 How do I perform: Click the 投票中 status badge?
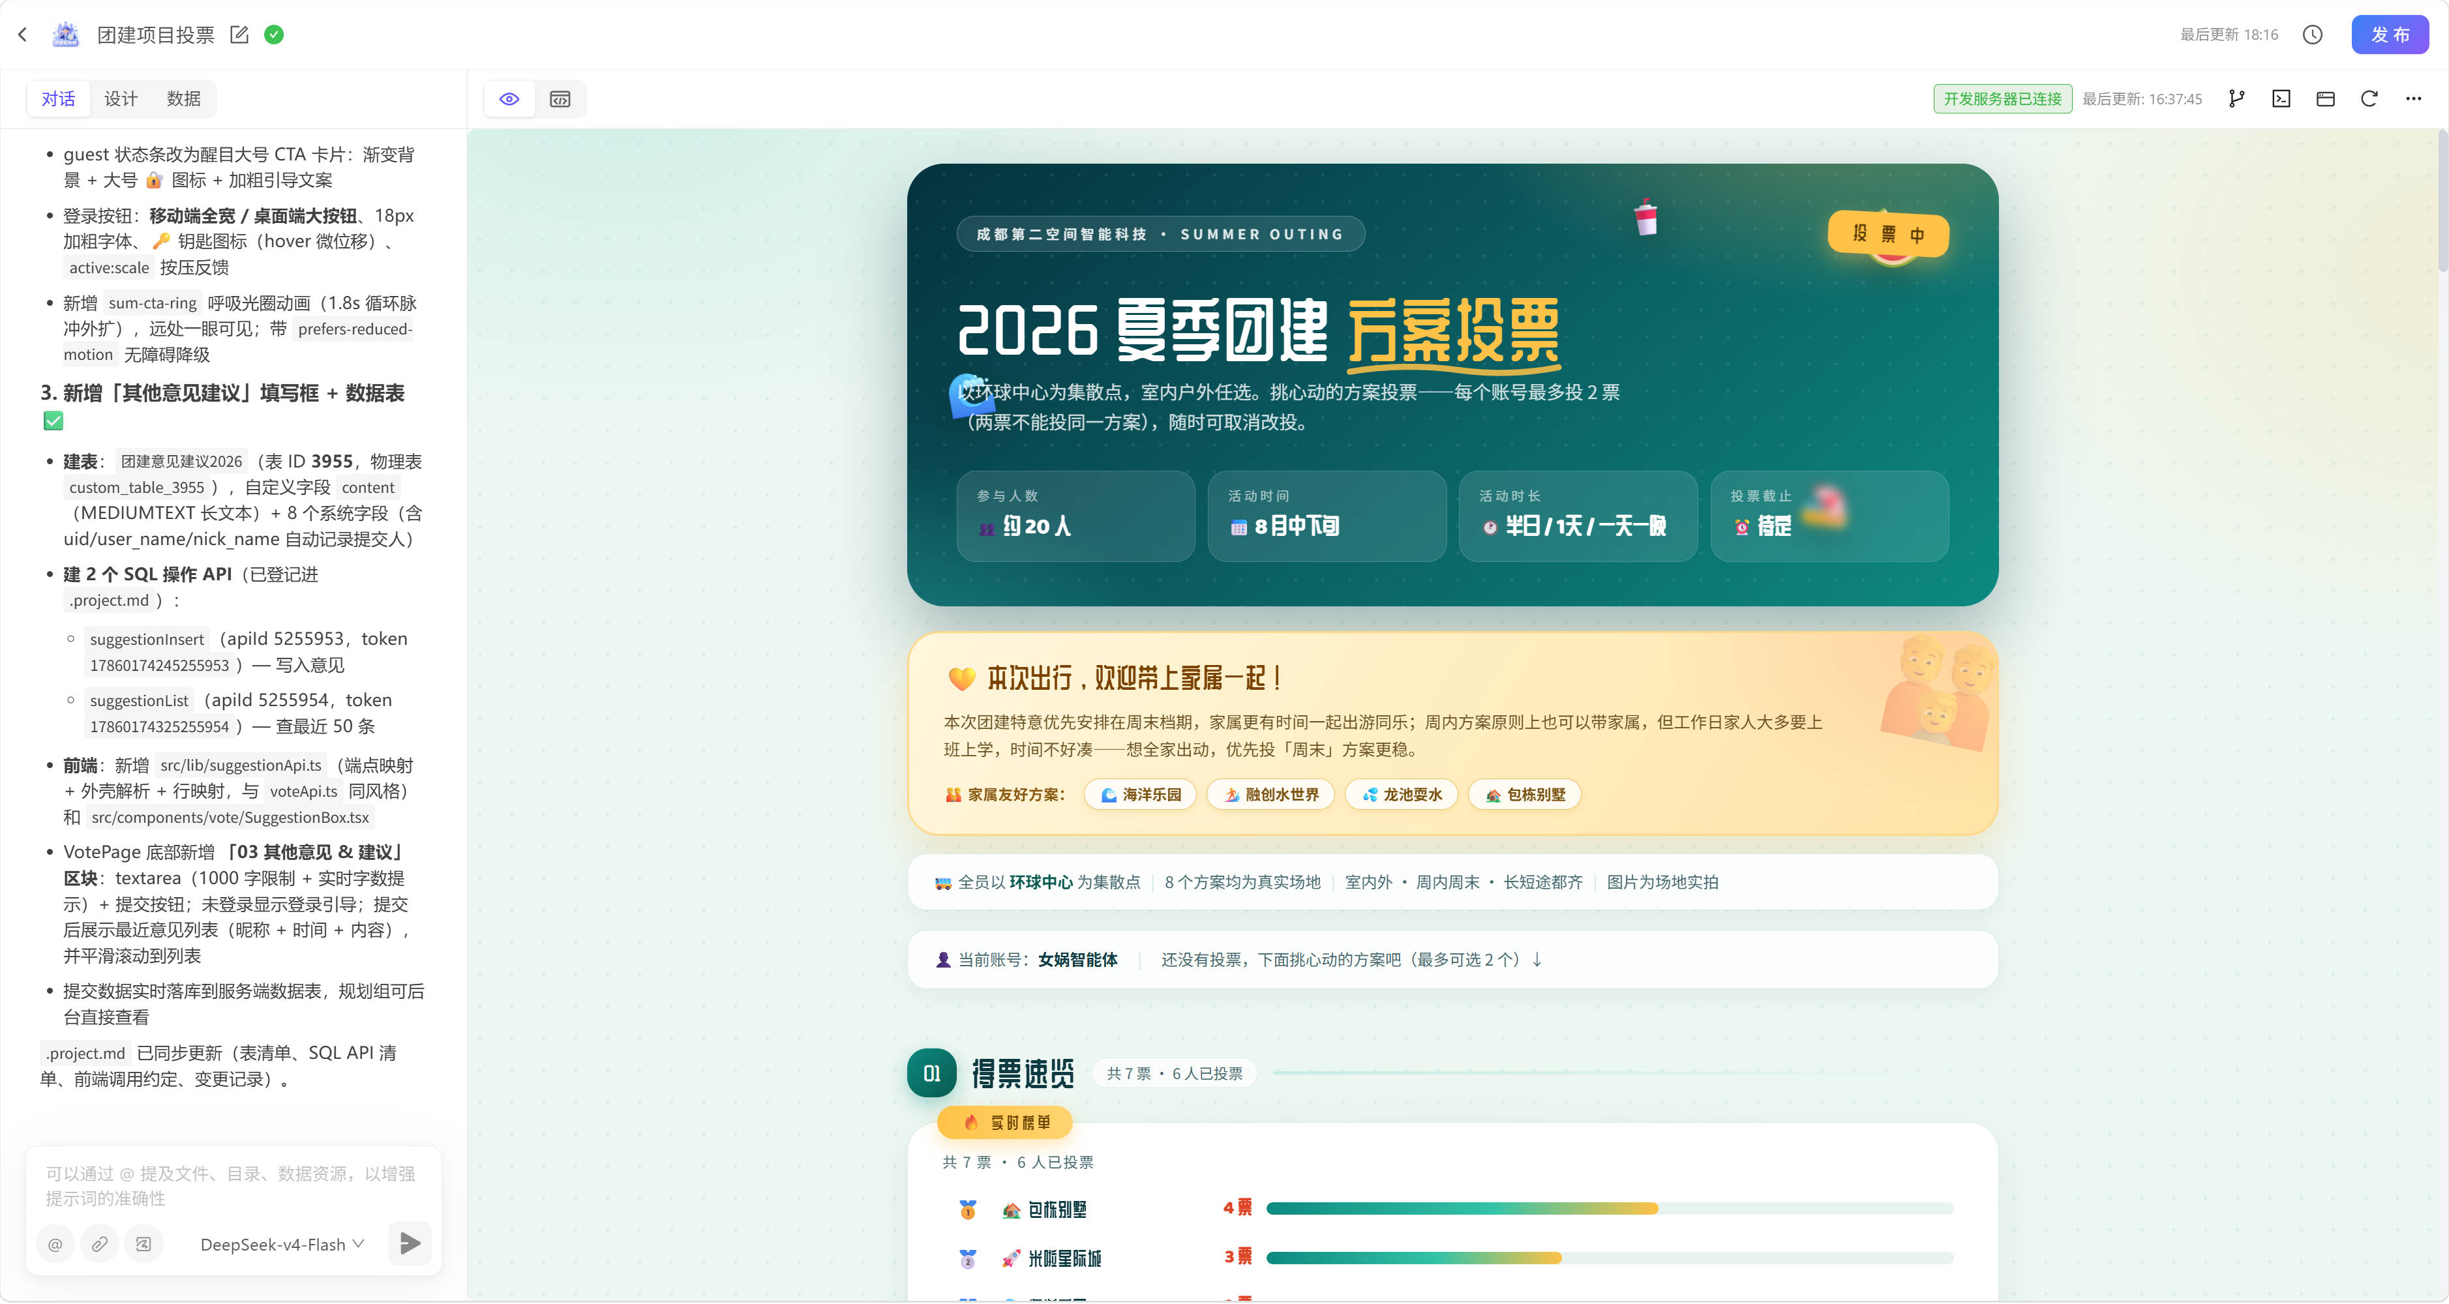[1888, 234]
